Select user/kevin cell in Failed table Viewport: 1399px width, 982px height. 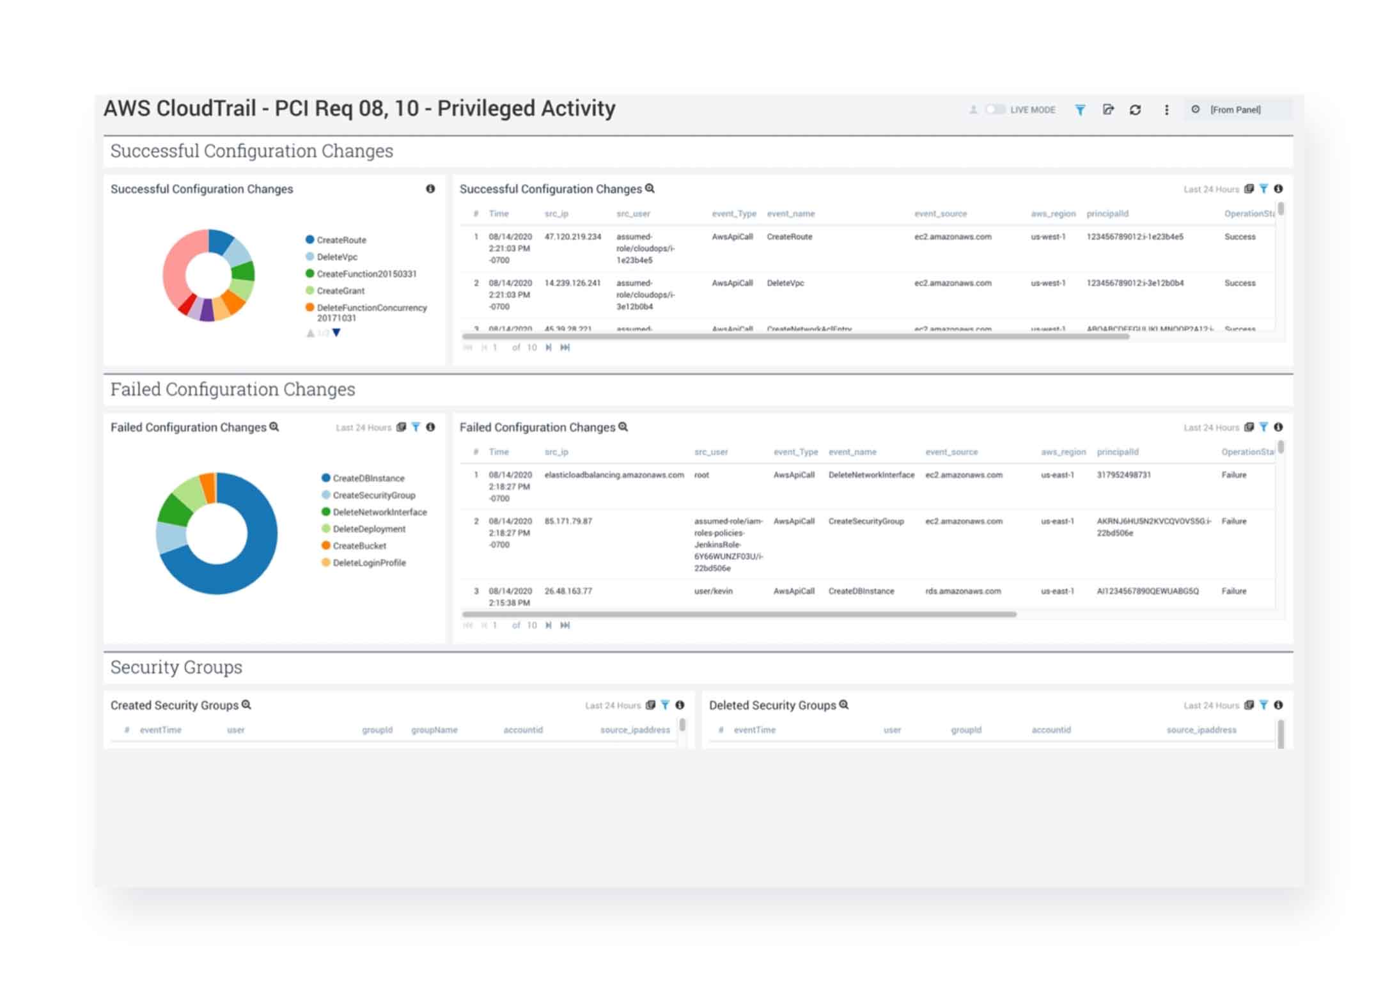[713, 591]
